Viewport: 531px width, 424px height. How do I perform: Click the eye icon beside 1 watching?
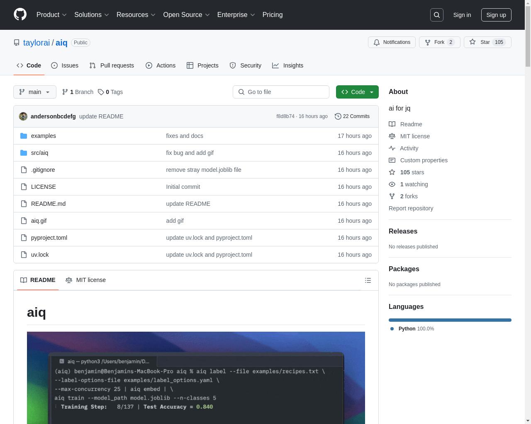click(x=392, y=184)
